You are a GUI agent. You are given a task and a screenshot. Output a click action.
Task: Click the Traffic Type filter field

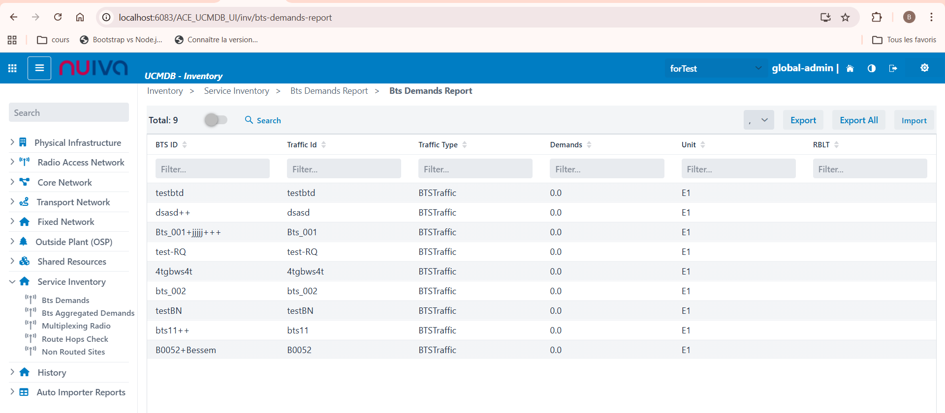pos(475,169)
